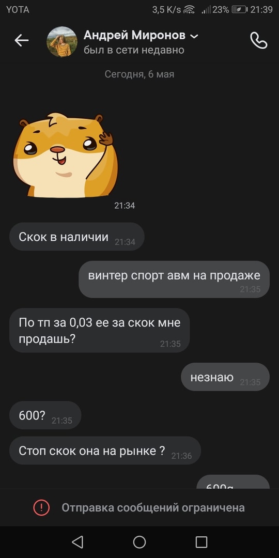Expand the chevron next to Андрей Миронов
This screenshot has height=558, width=279.
tap(194, 36)
